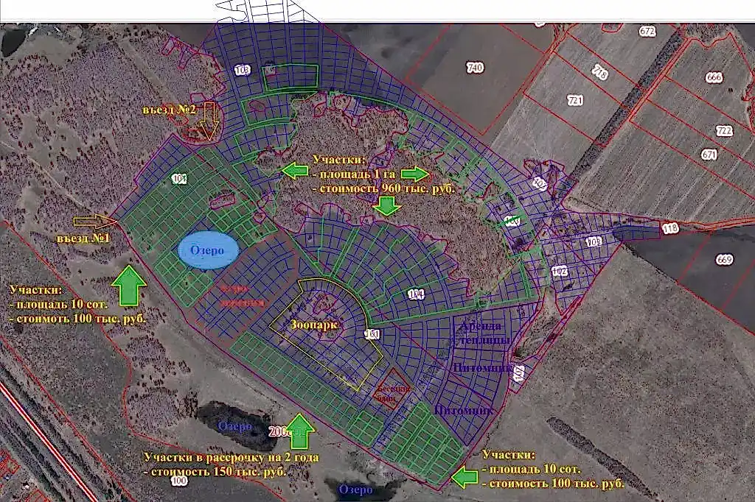
Task: Click the orange down arrow at въезд №2
Action: [x=209, y=121]
